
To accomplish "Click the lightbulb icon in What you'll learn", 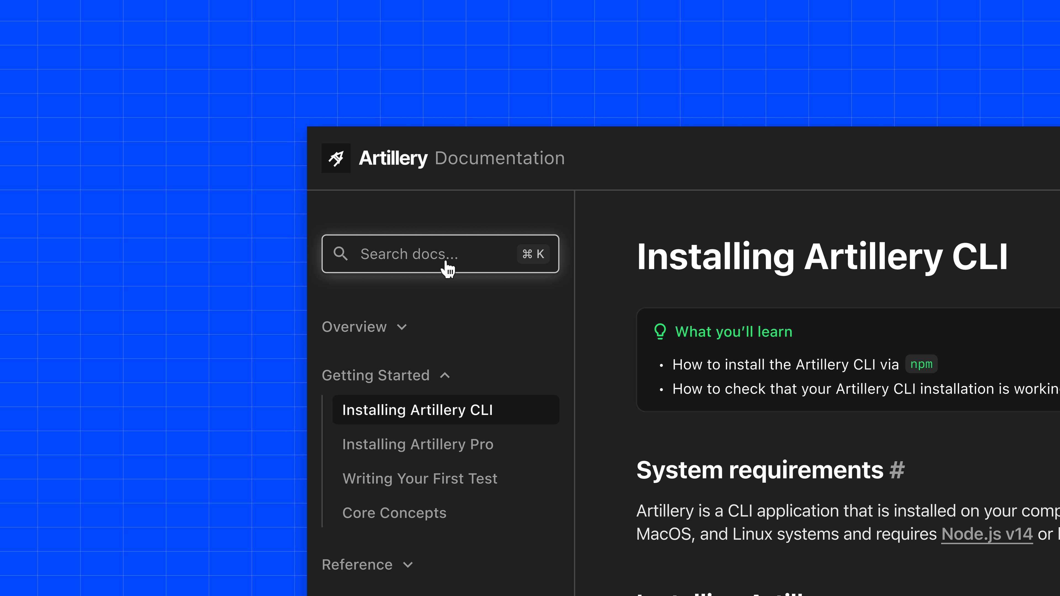I will tap(661, 331).
